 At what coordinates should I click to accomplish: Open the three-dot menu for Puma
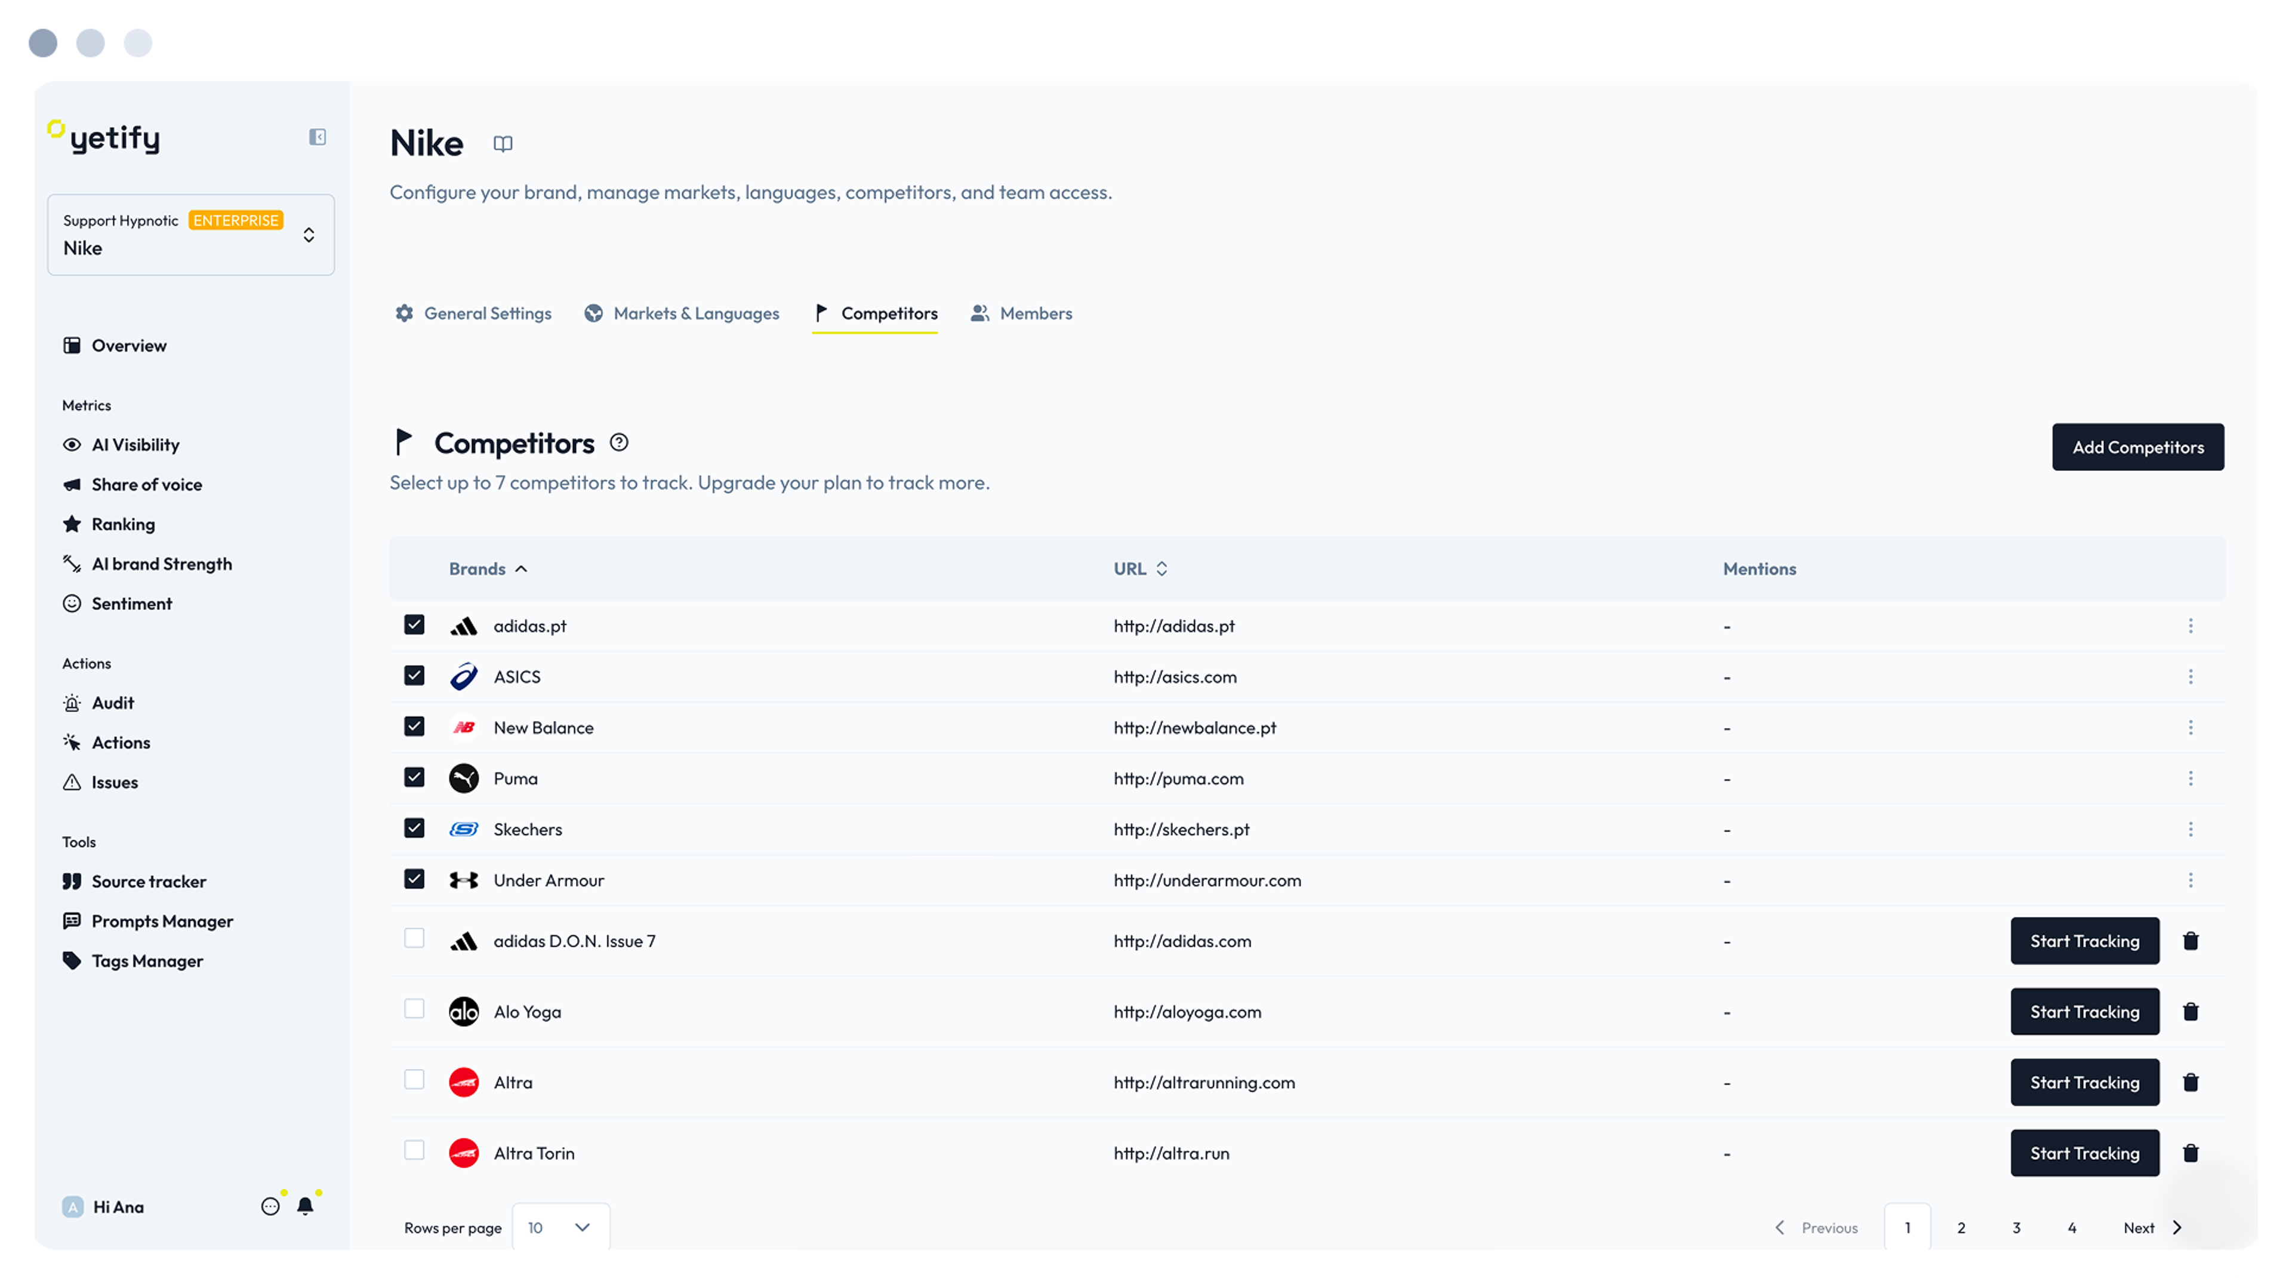(x=2190, y=778)
